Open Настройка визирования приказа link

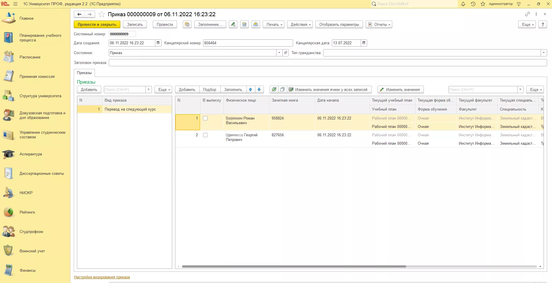click(x=102, y=277)
